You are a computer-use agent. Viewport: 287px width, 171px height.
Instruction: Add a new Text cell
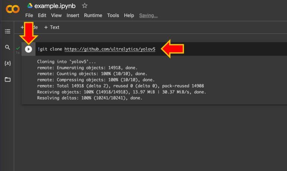click(x=52, y=27)
